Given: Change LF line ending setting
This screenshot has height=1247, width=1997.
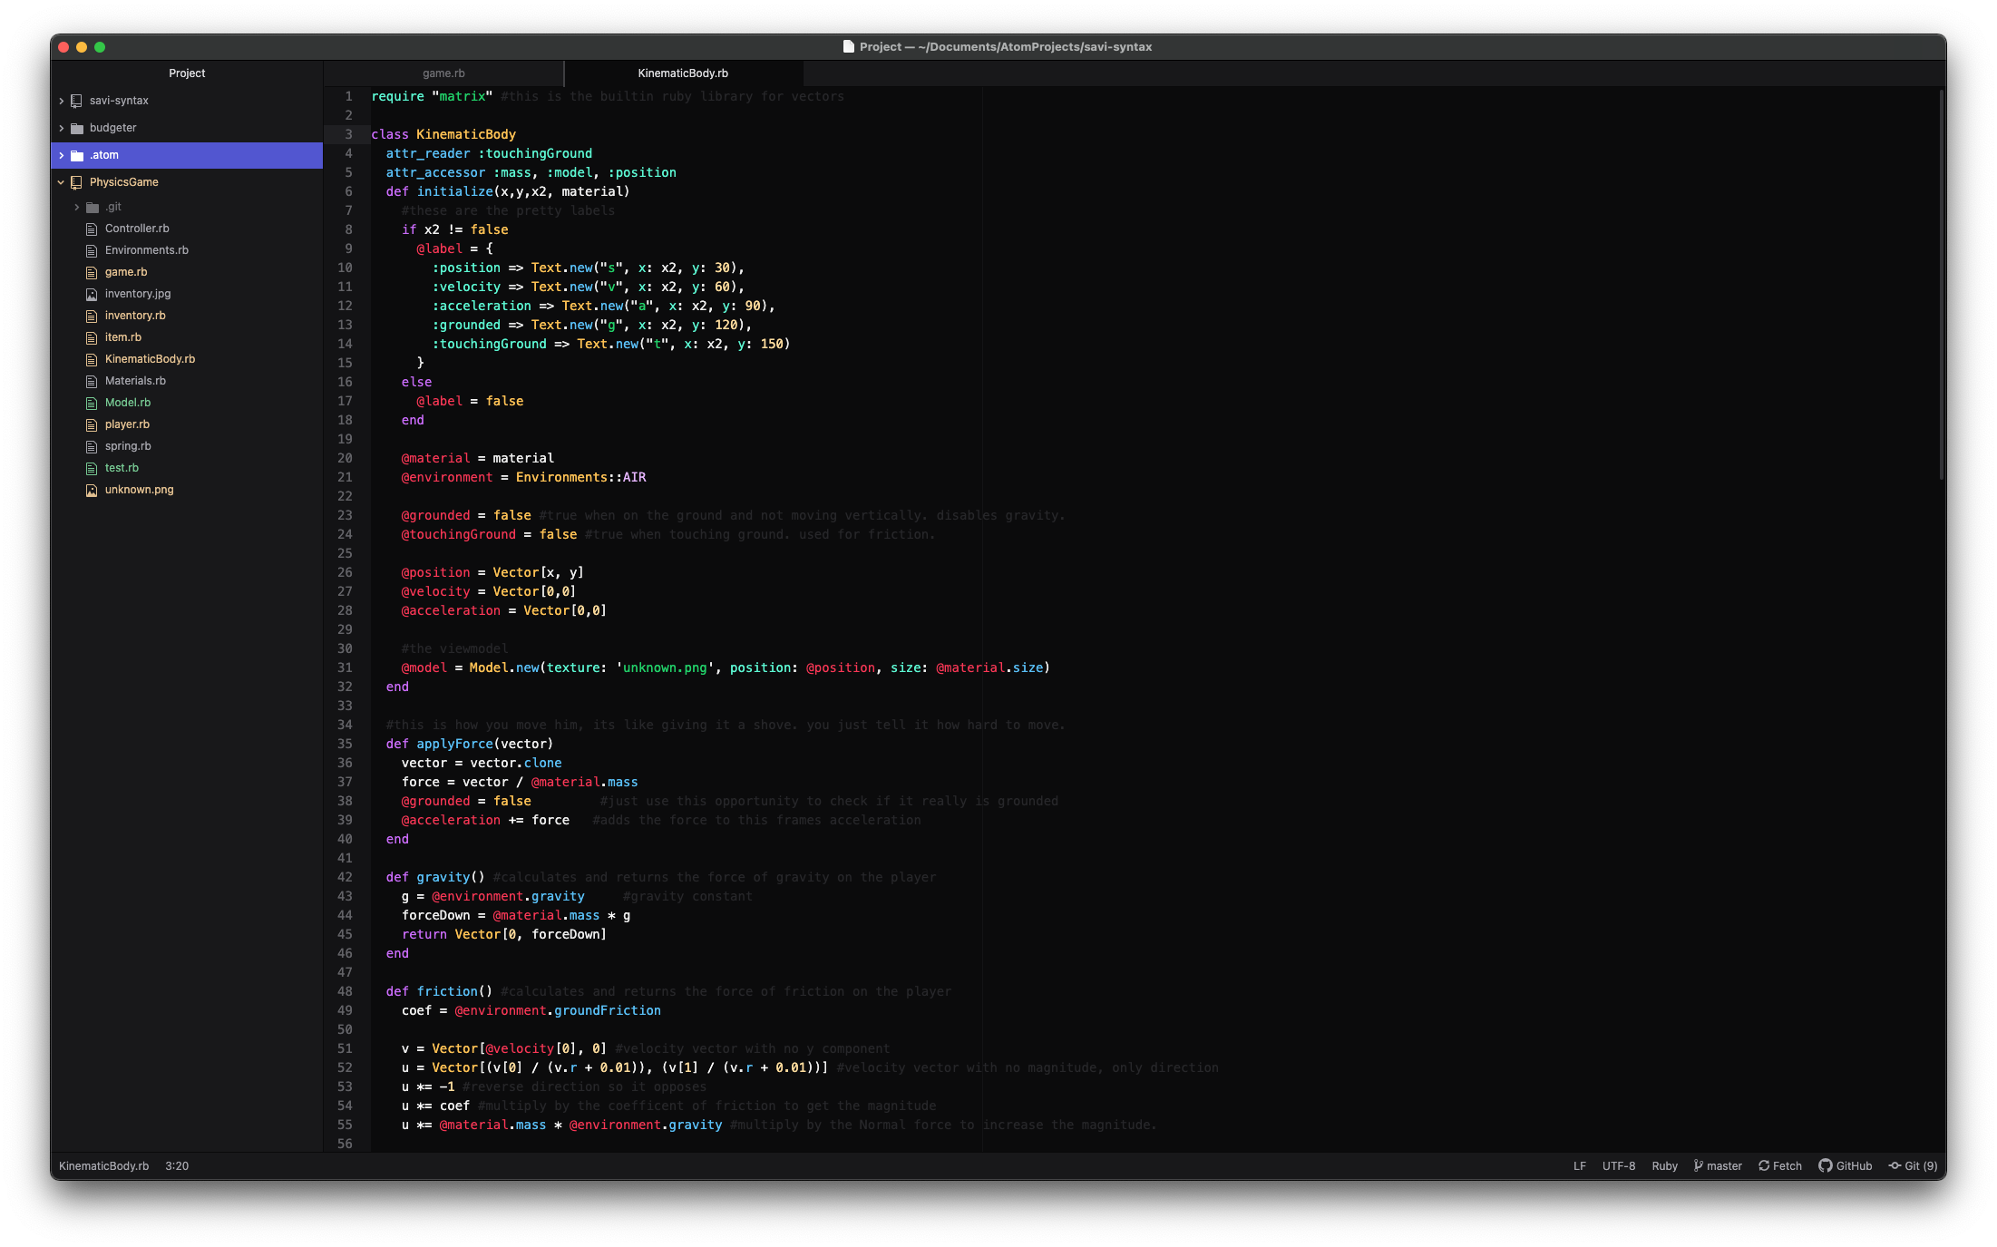Looking at the screenshot, I should [1579, 1165].
